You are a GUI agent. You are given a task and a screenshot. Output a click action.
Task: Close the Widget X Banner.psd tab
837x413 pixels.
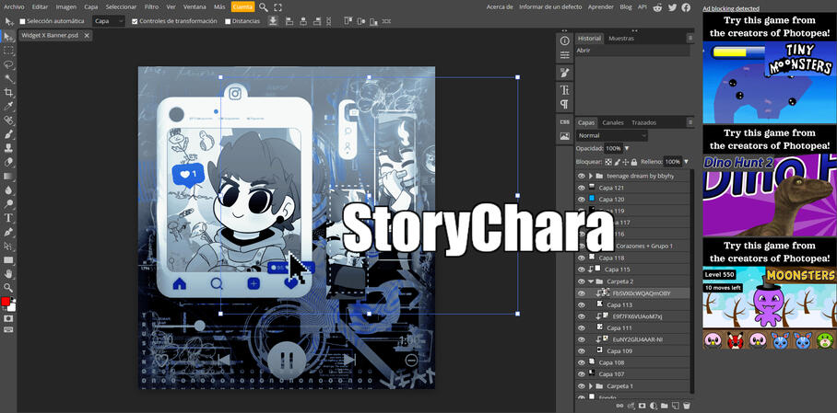[x=87, y=36]
